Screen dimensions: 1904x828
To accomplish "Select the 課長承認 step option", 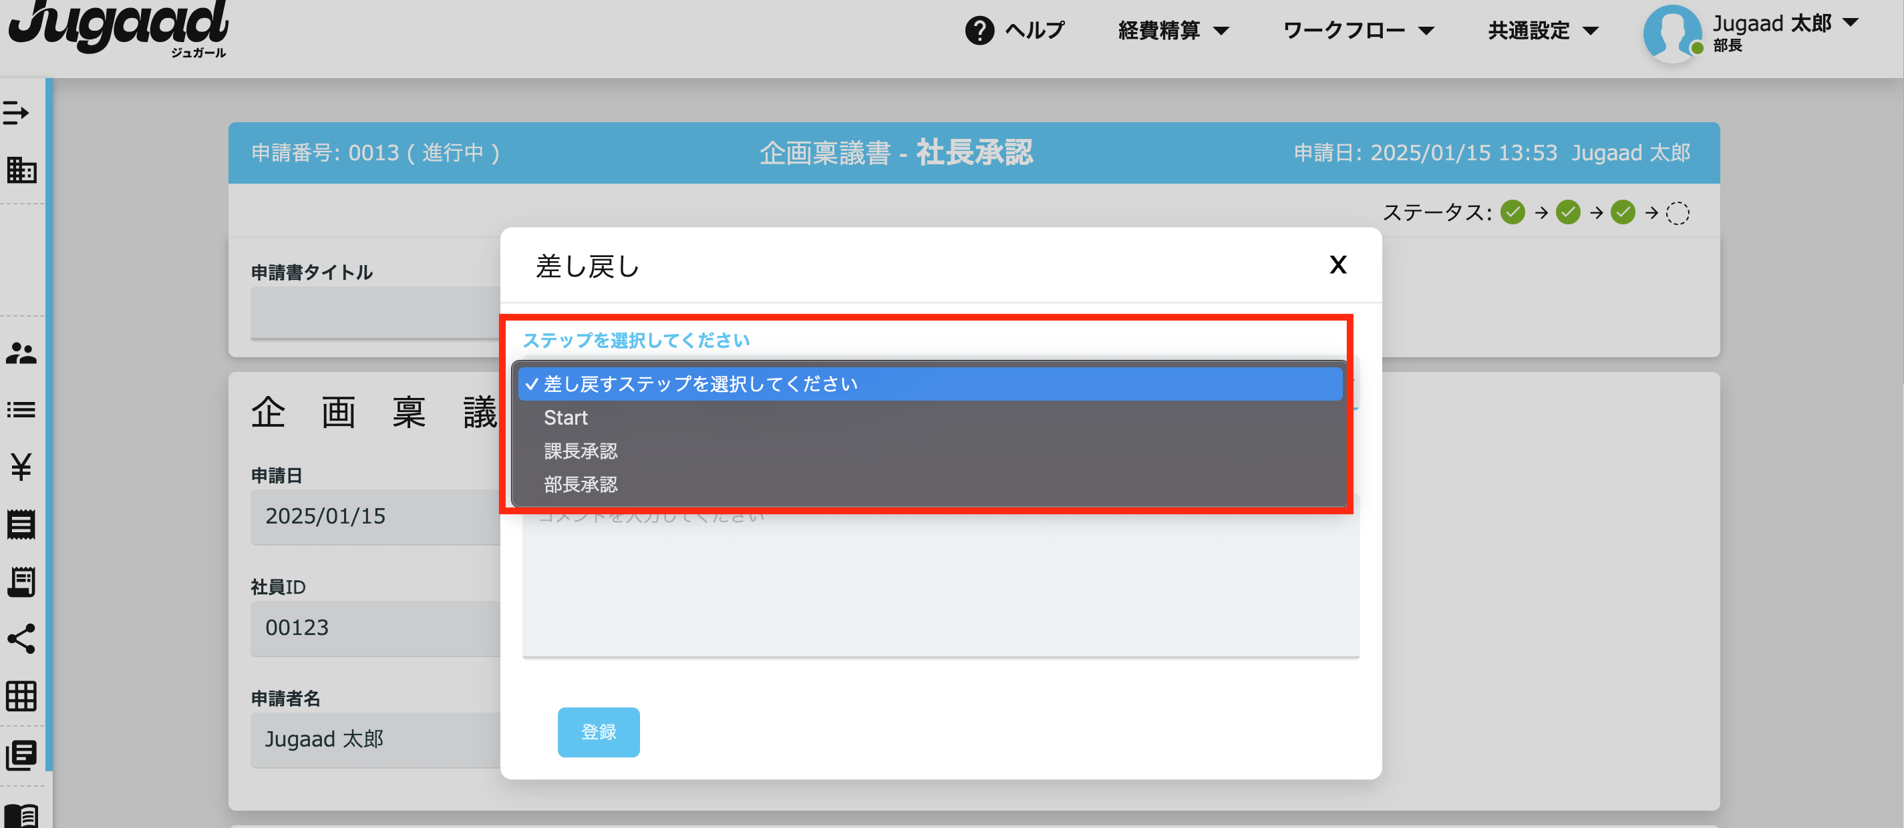I will [930, 451].
